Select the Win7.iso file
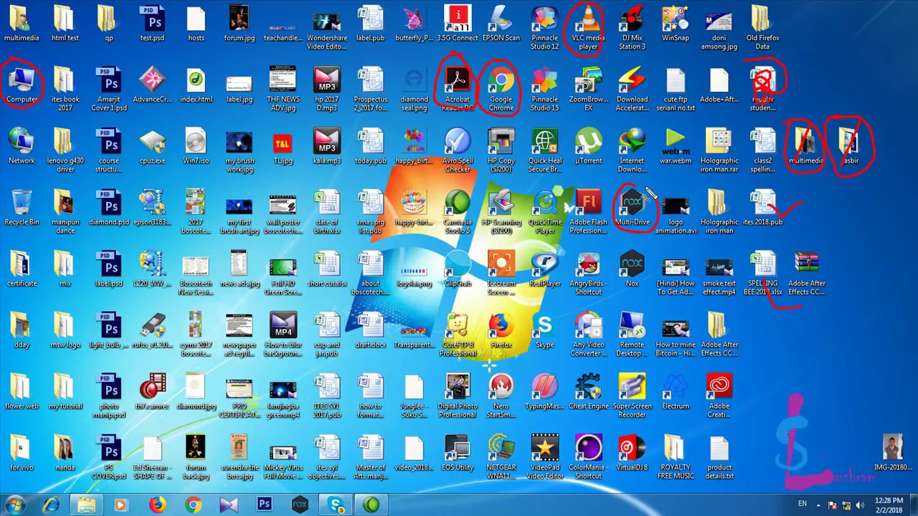 (196, 146)
